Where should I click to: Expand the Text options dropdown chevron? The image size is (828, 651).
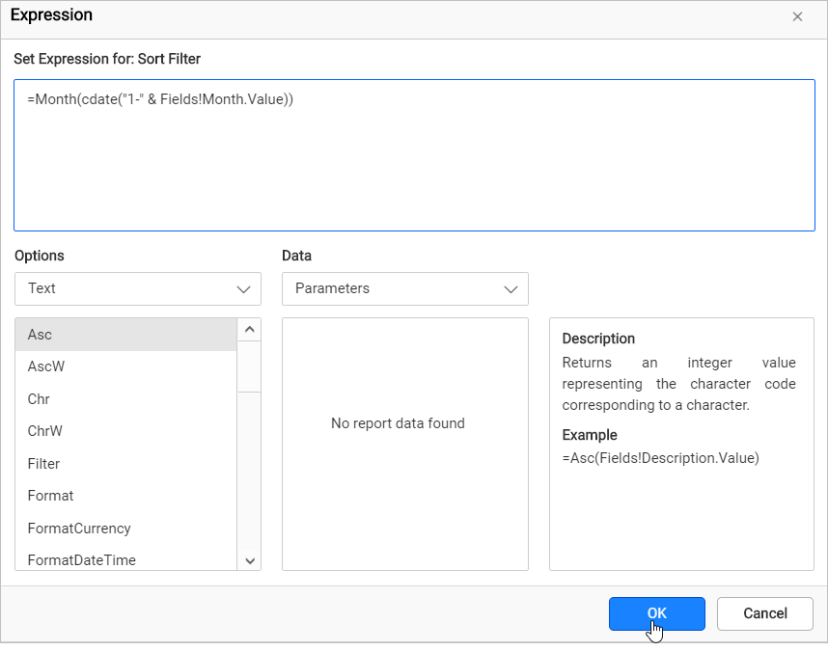coord(243,288)
